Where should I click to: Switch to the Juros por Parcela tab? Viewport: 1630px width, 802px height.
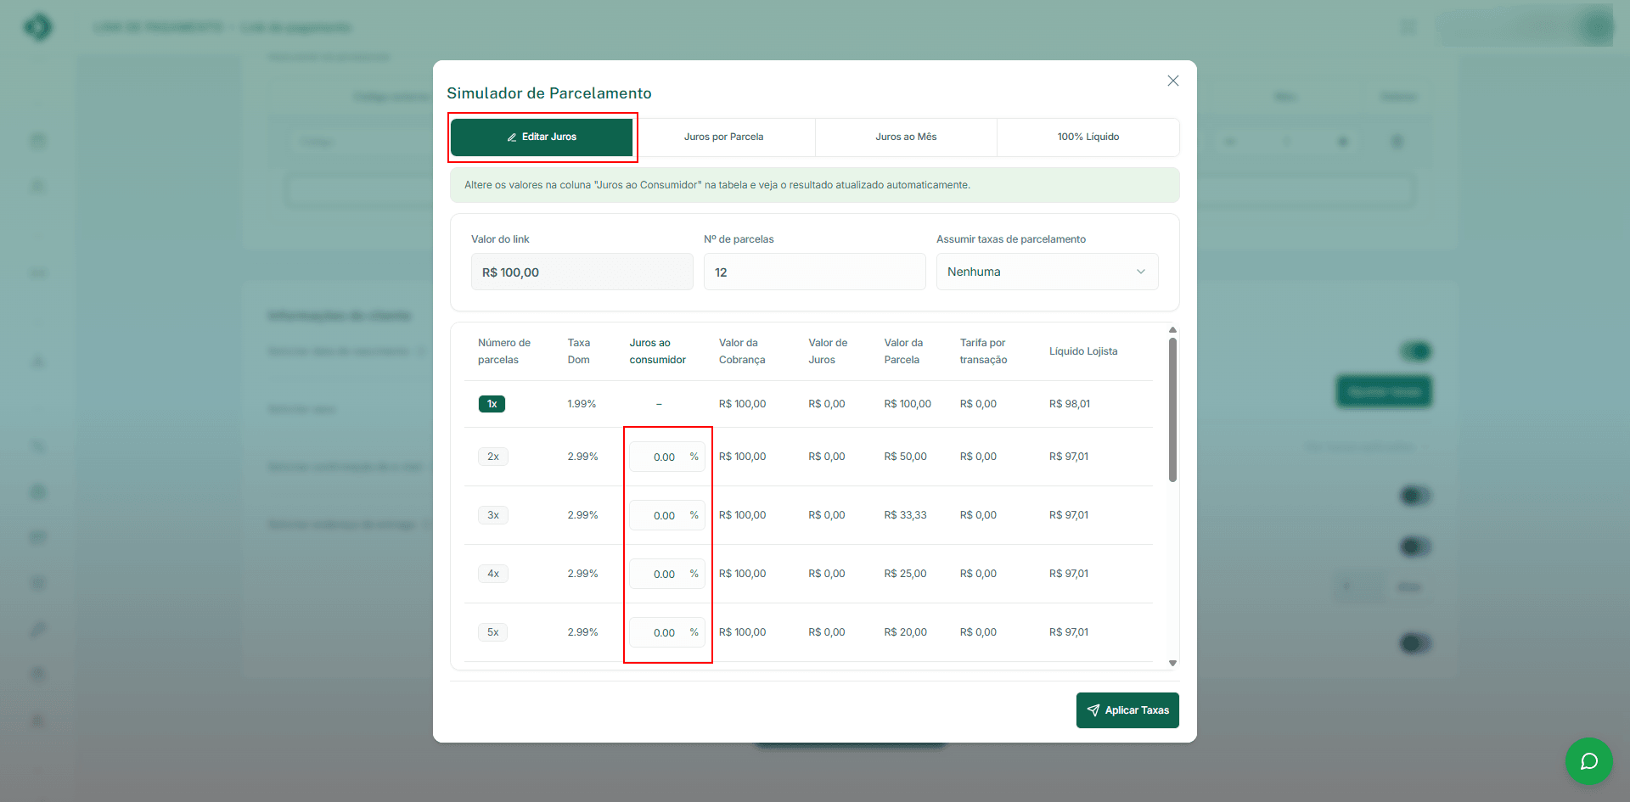point(723,137)
